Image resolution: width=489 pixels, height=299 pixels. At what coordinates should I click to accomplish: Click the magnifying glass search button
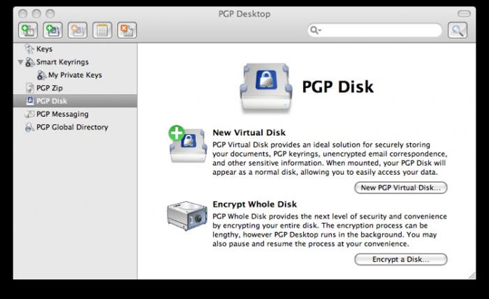click(457, 31)
